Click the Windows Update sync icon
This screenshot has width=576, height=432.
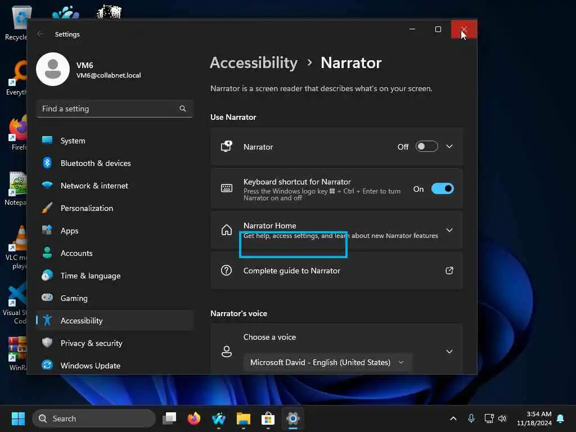pos(47,365)
